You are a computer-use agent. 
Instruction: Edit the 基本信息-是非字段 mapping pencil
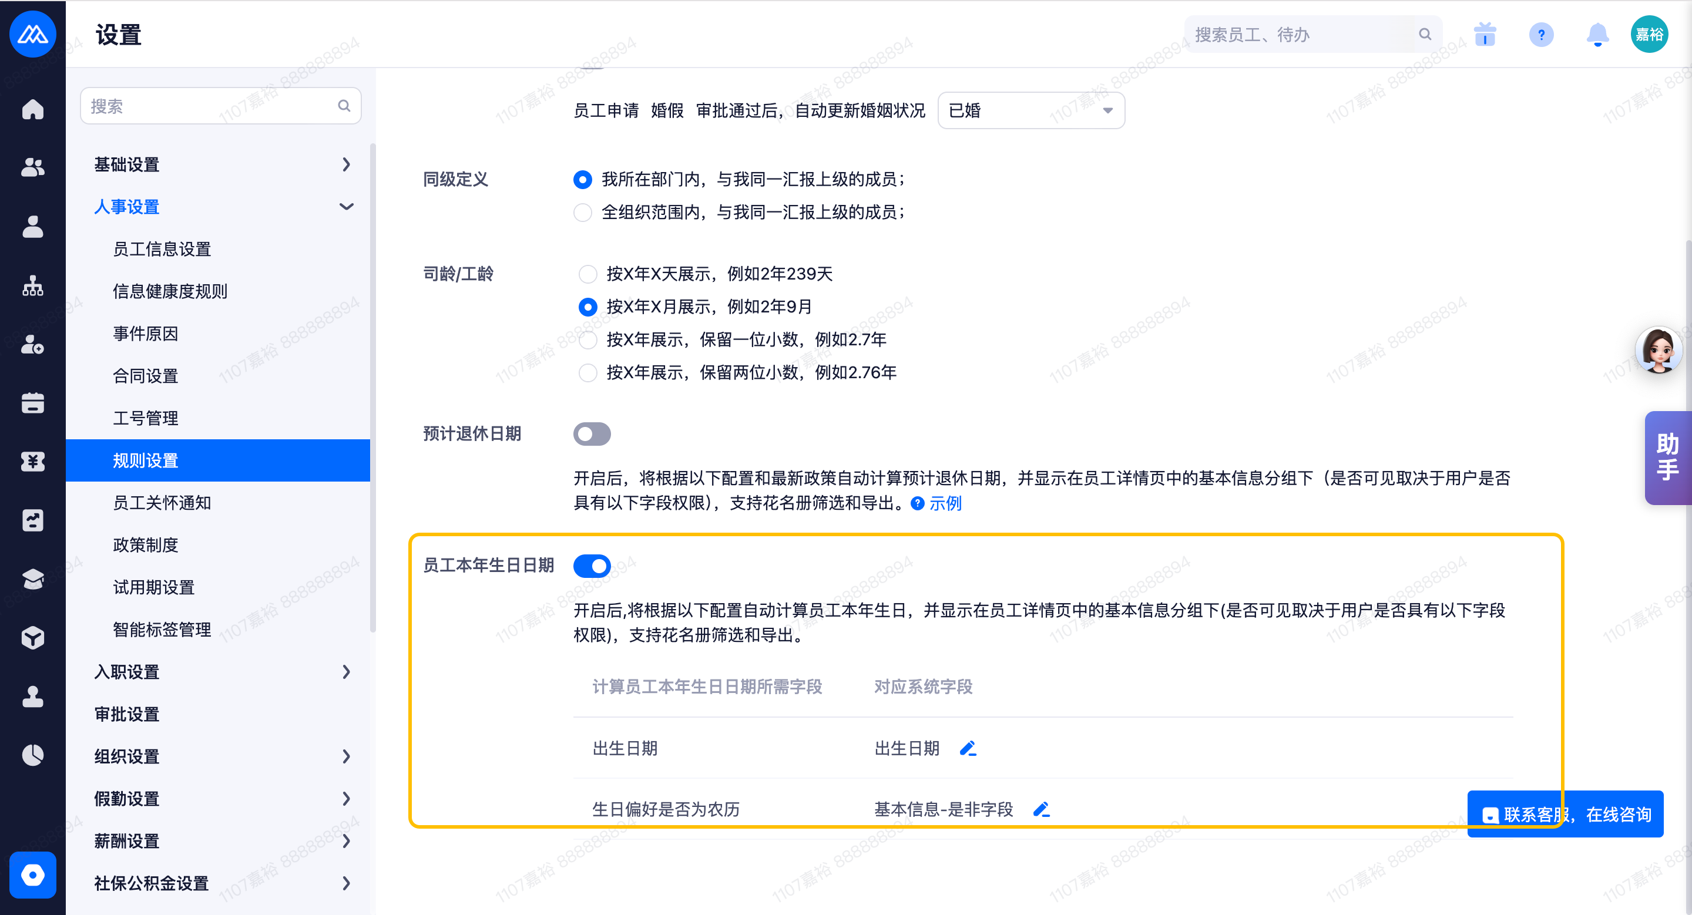tap(1041, 809)
